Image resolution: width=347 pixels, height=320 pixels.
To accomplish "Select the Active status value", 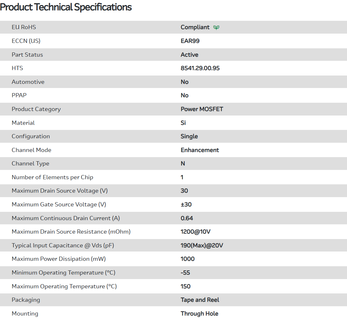I will click(189, 55).
